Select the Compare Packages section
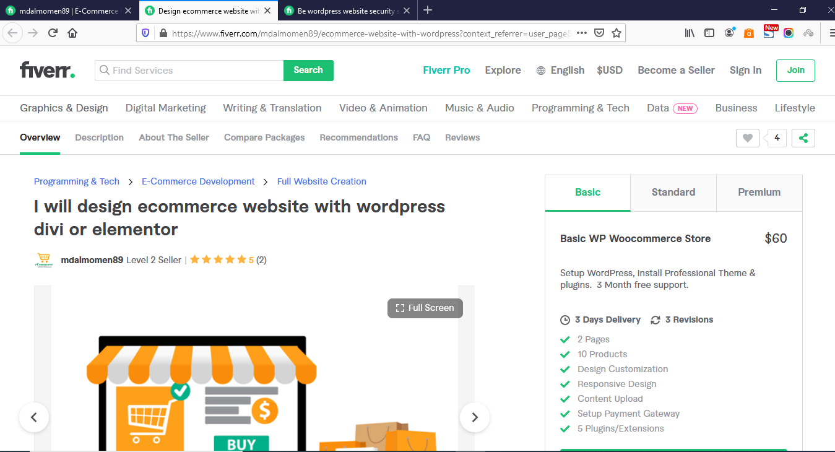Viewport: 835px width, 452px height. 264,137
